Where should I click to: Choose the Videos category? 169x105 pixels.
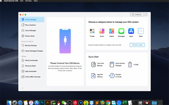(112, 32)
